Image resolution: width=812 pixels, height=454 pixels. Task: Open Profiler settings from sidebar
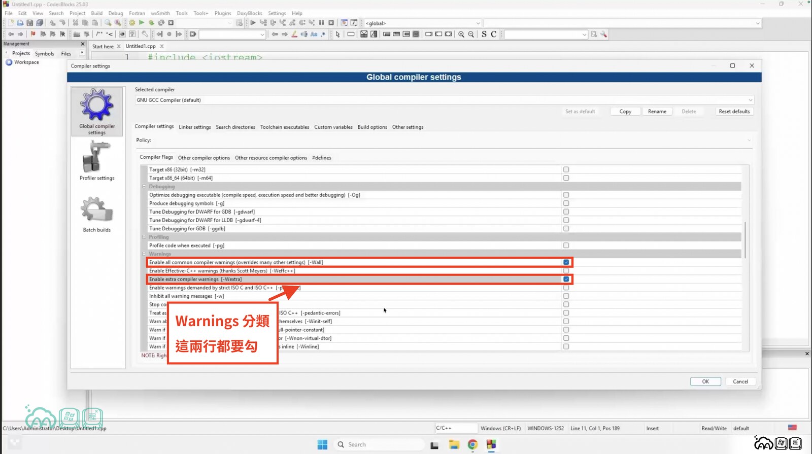click(x=97, y=161)
